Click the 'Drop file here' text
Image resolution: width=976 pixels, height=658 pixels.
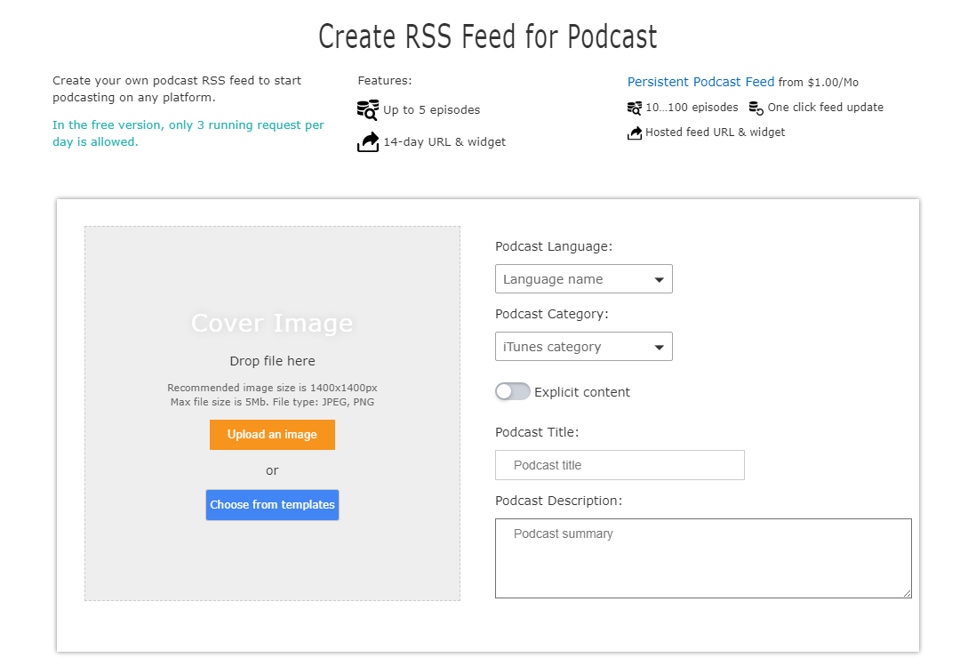click(272, 361)
